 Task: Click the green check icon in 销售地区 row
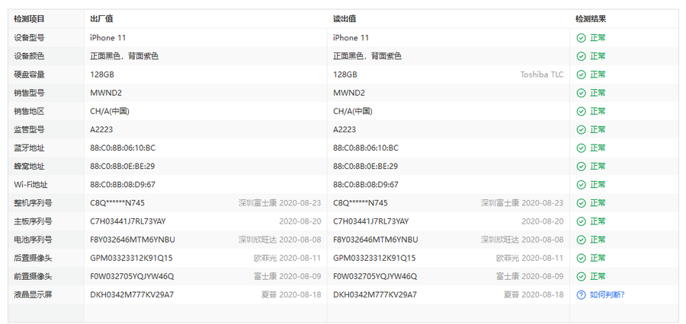(x=581, y=111)
